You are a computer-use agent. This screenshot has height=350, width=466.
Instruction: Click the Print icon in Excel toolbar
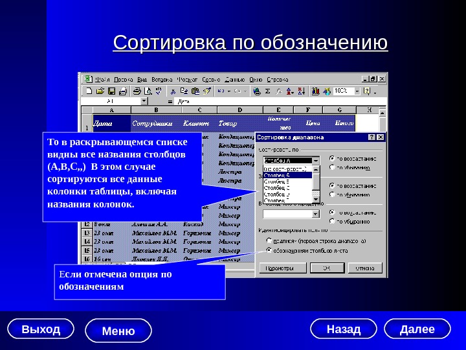(x=137, y=91)
